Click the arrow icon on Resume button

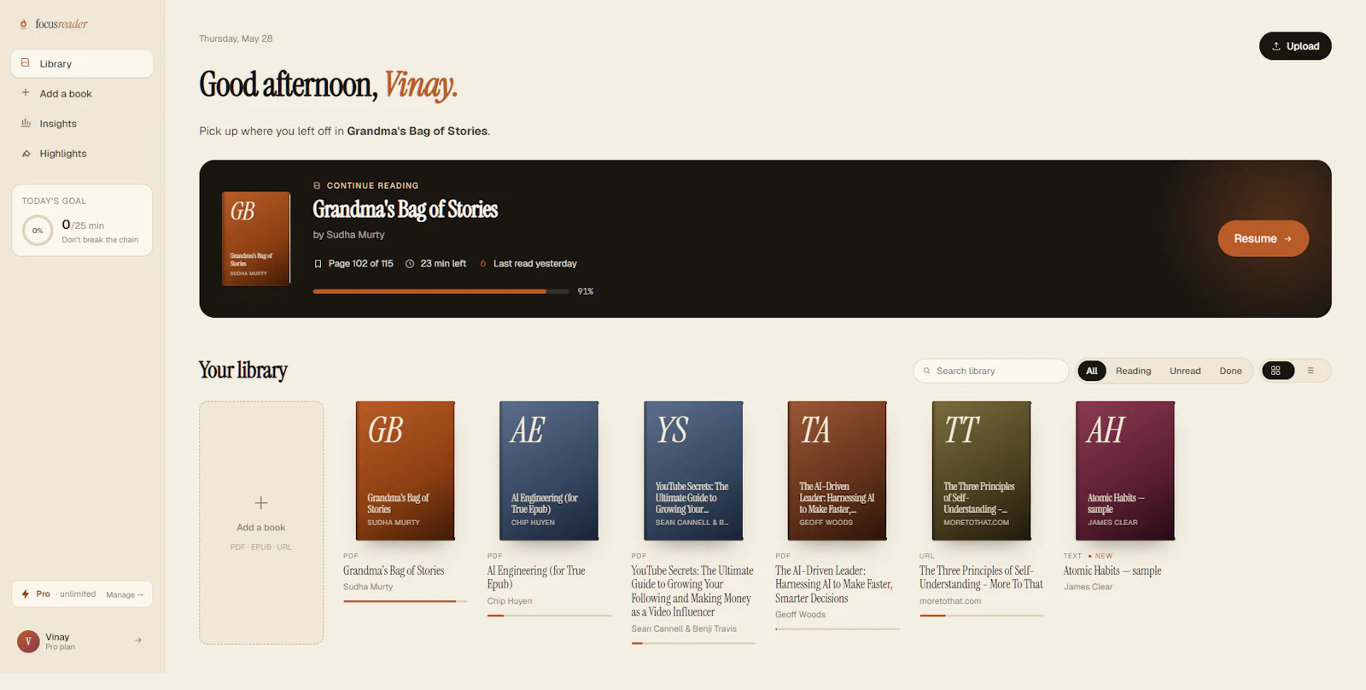(1288, 239)
